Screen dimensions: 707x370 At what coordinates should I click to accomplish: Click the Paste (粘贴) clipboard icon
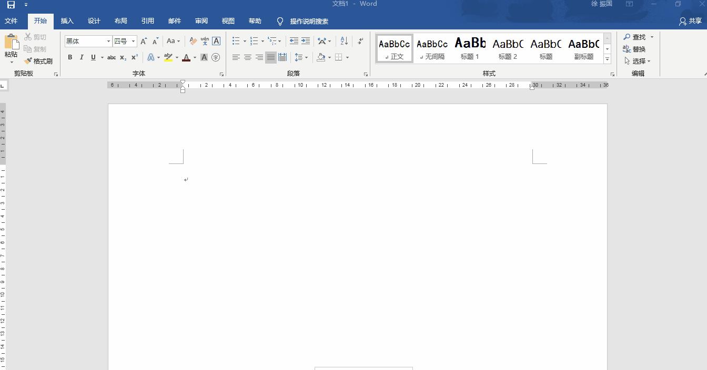coord(11,43)
